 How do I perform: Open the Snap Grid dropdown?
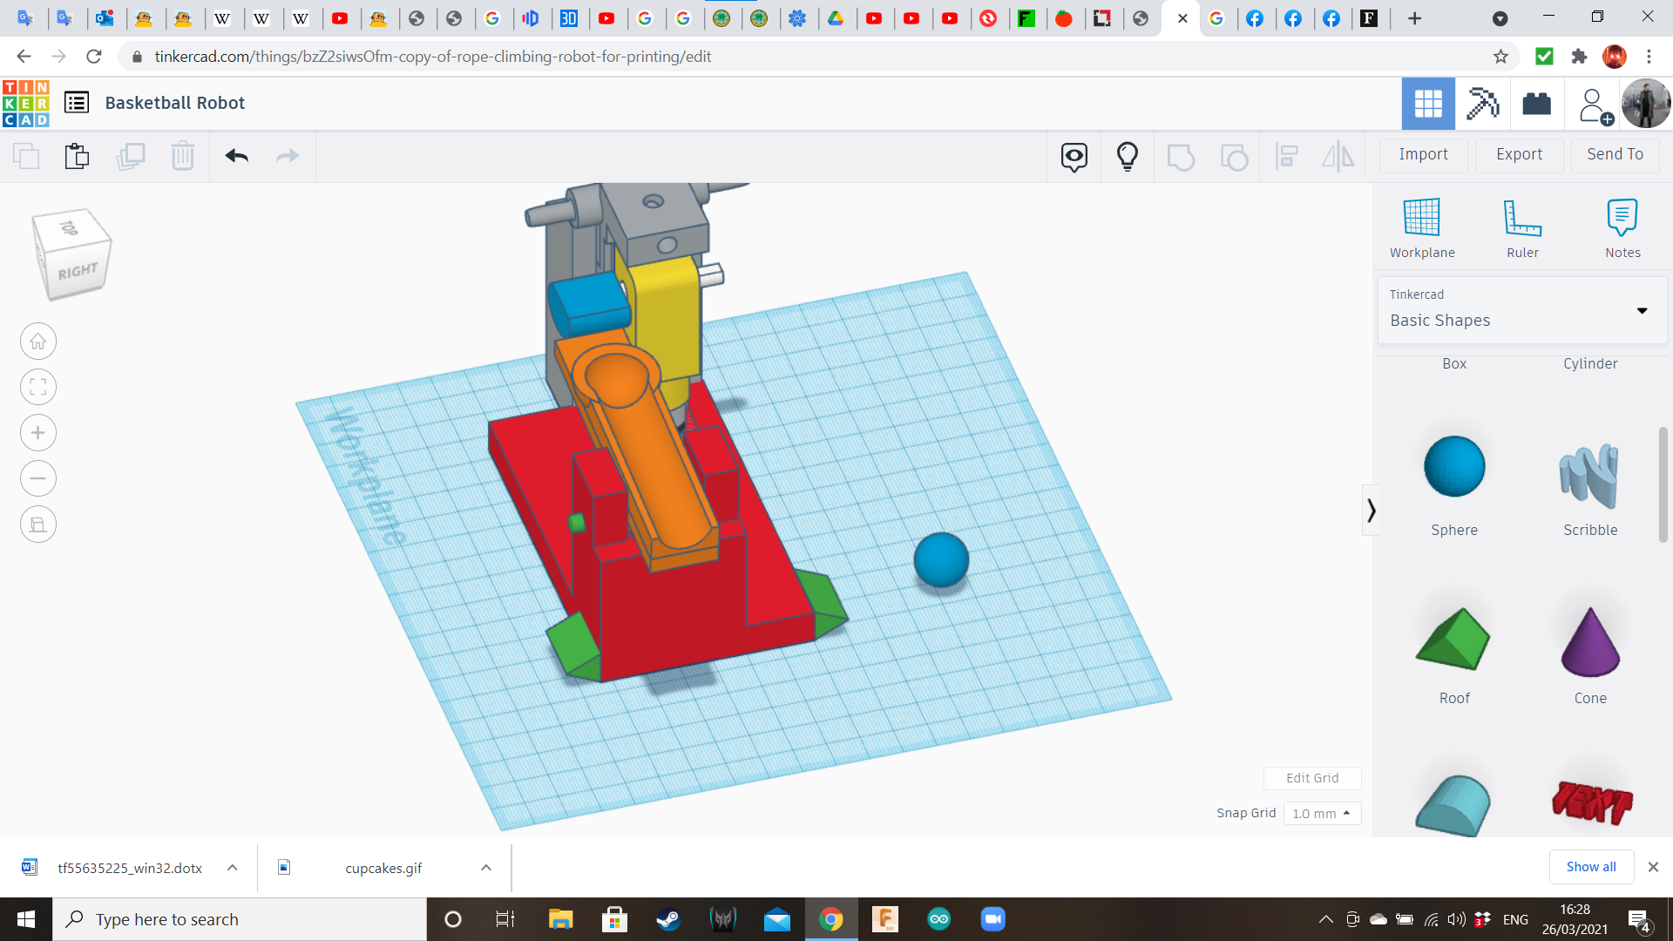1321,813
